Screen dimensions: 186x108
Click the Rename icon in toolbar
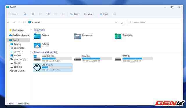click(48, 14)
